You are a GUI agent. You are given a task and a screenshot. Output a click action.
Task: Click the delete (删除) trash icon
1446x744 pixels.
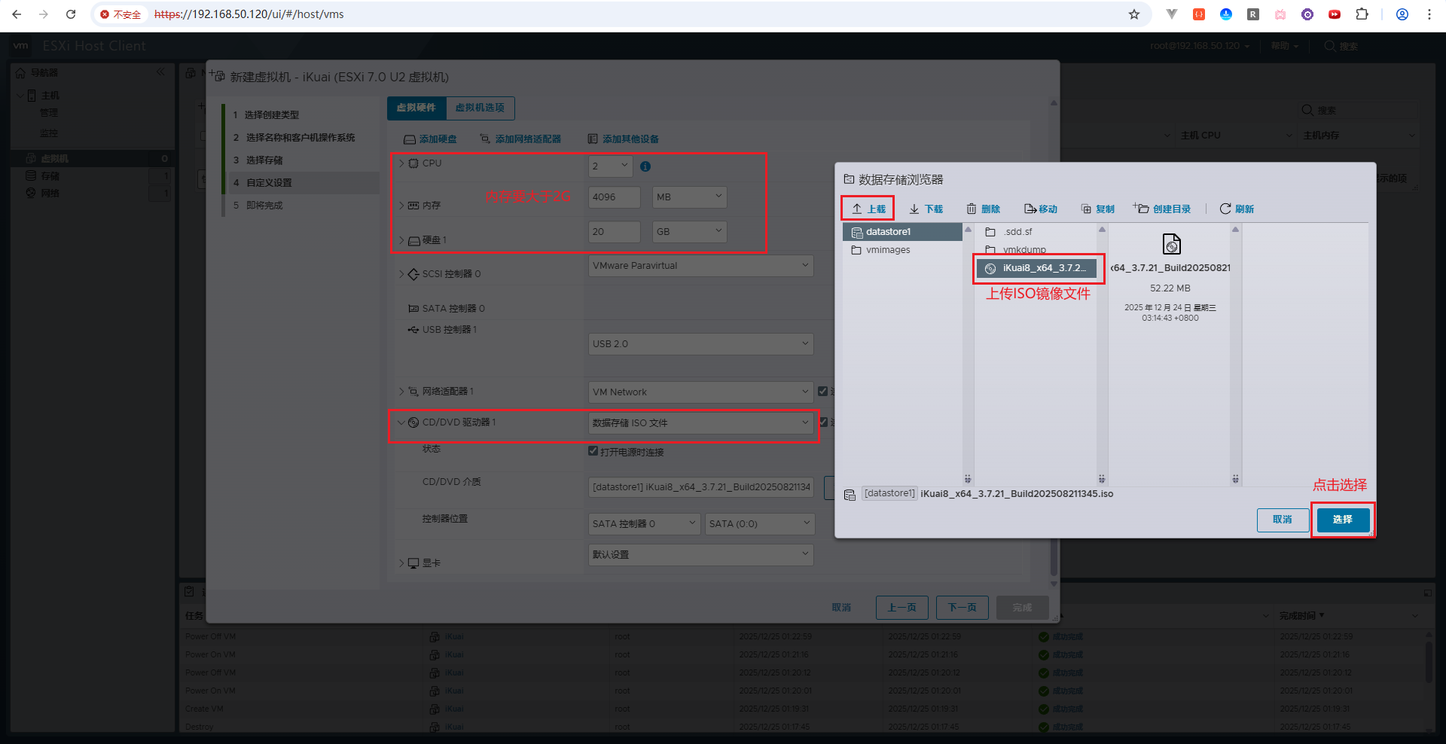click(972, 209)
